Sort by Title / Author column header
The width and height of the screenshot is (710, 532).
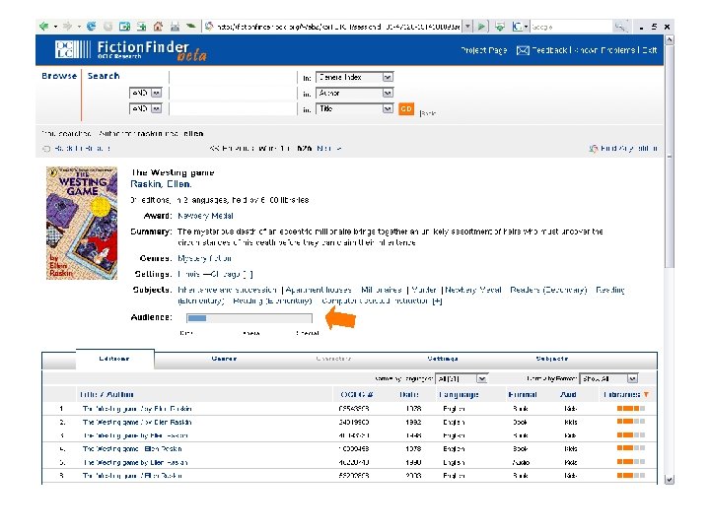(x=106, y=394)
